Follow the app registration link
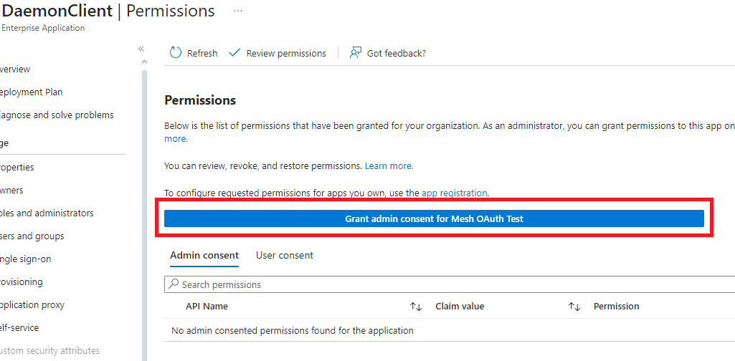Image resolution: width=735 pixels, height=361 pixels. point(454,193)
